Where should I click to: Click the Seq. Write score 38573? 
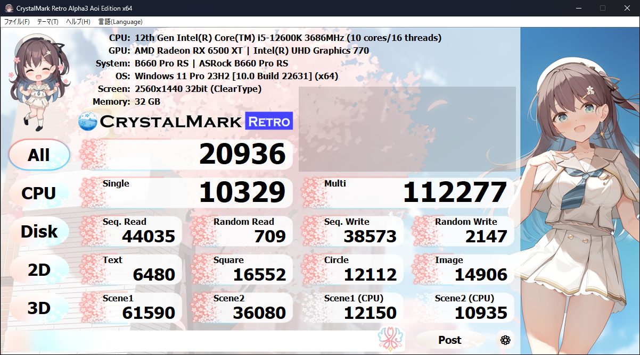370,236
